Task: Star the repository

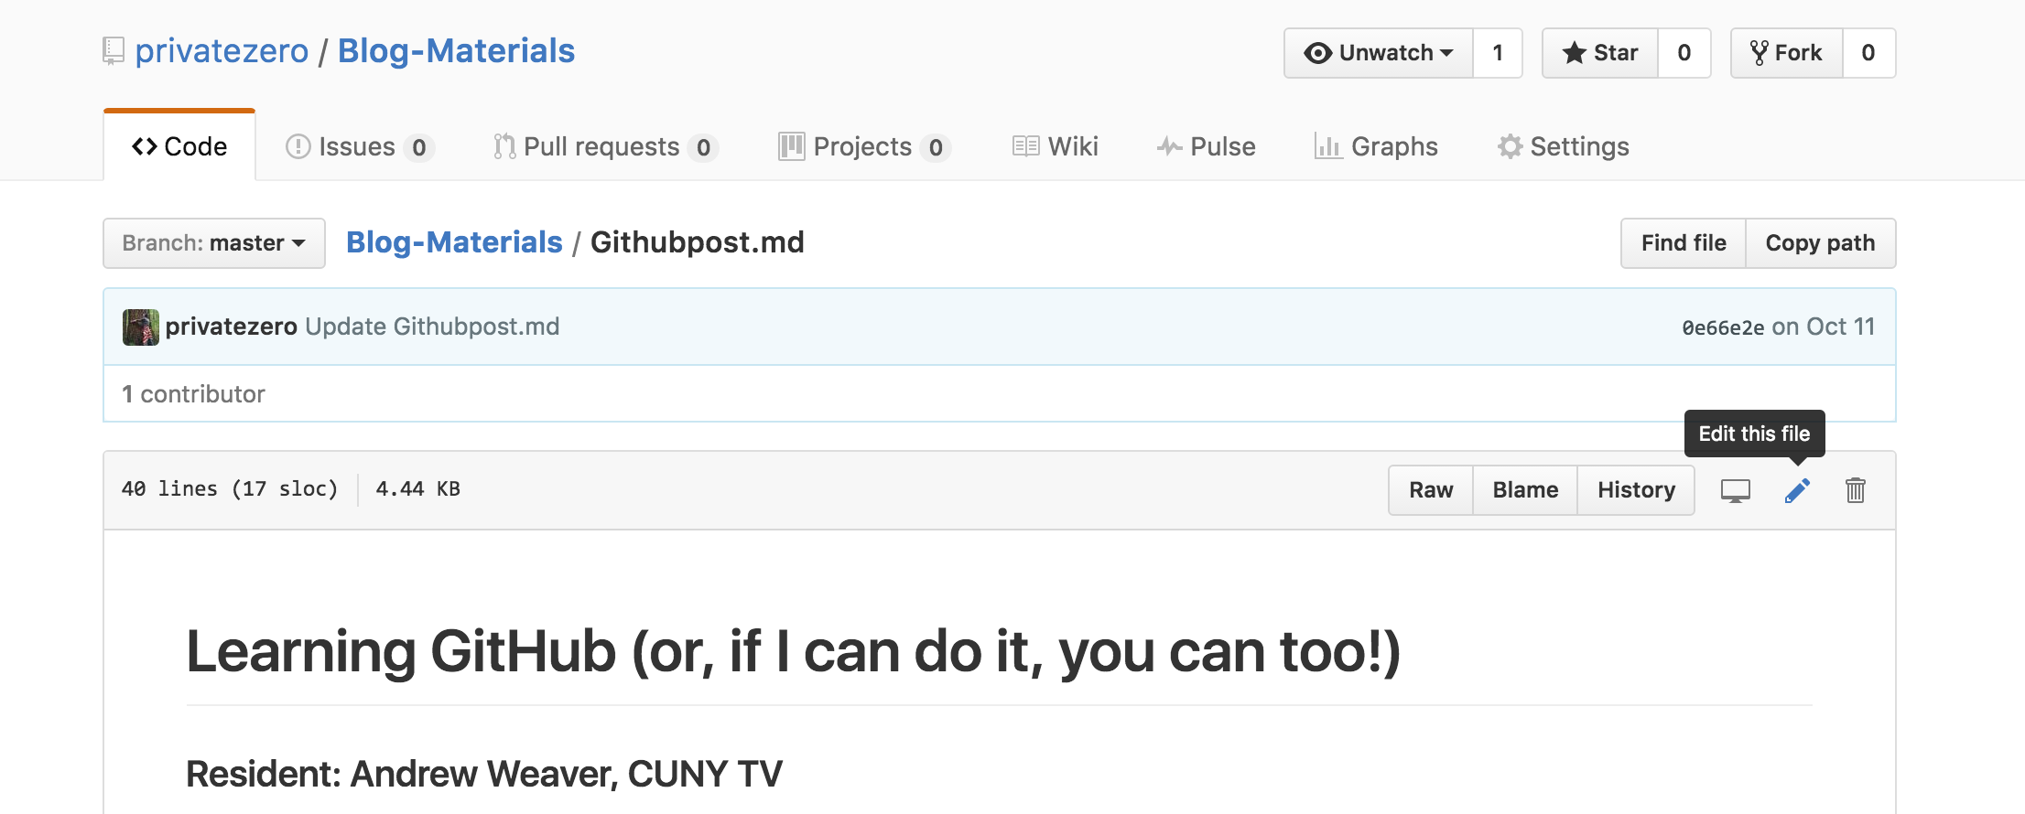Action: (x=1600, y=53)
